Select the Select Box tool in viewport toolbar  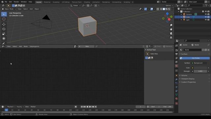tap(4, 14)
